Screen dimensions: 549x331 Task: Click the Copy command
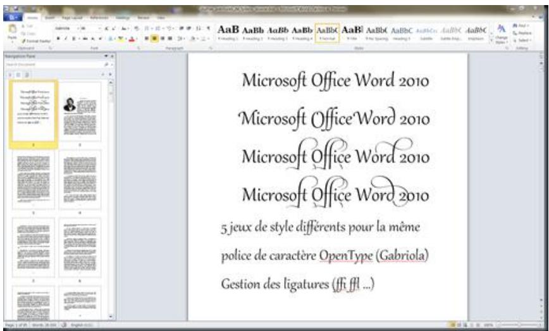[x=28, y=34]
